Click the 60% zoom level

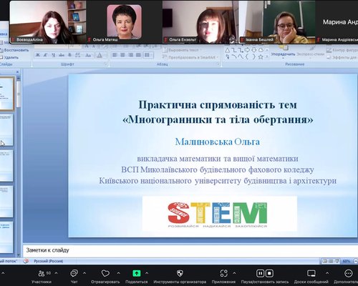347,261
